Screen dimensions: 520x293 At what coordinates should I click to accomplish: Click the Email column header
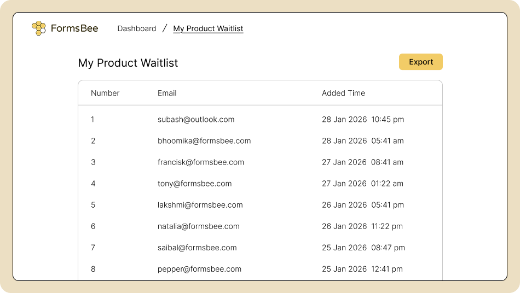[167, 93]
